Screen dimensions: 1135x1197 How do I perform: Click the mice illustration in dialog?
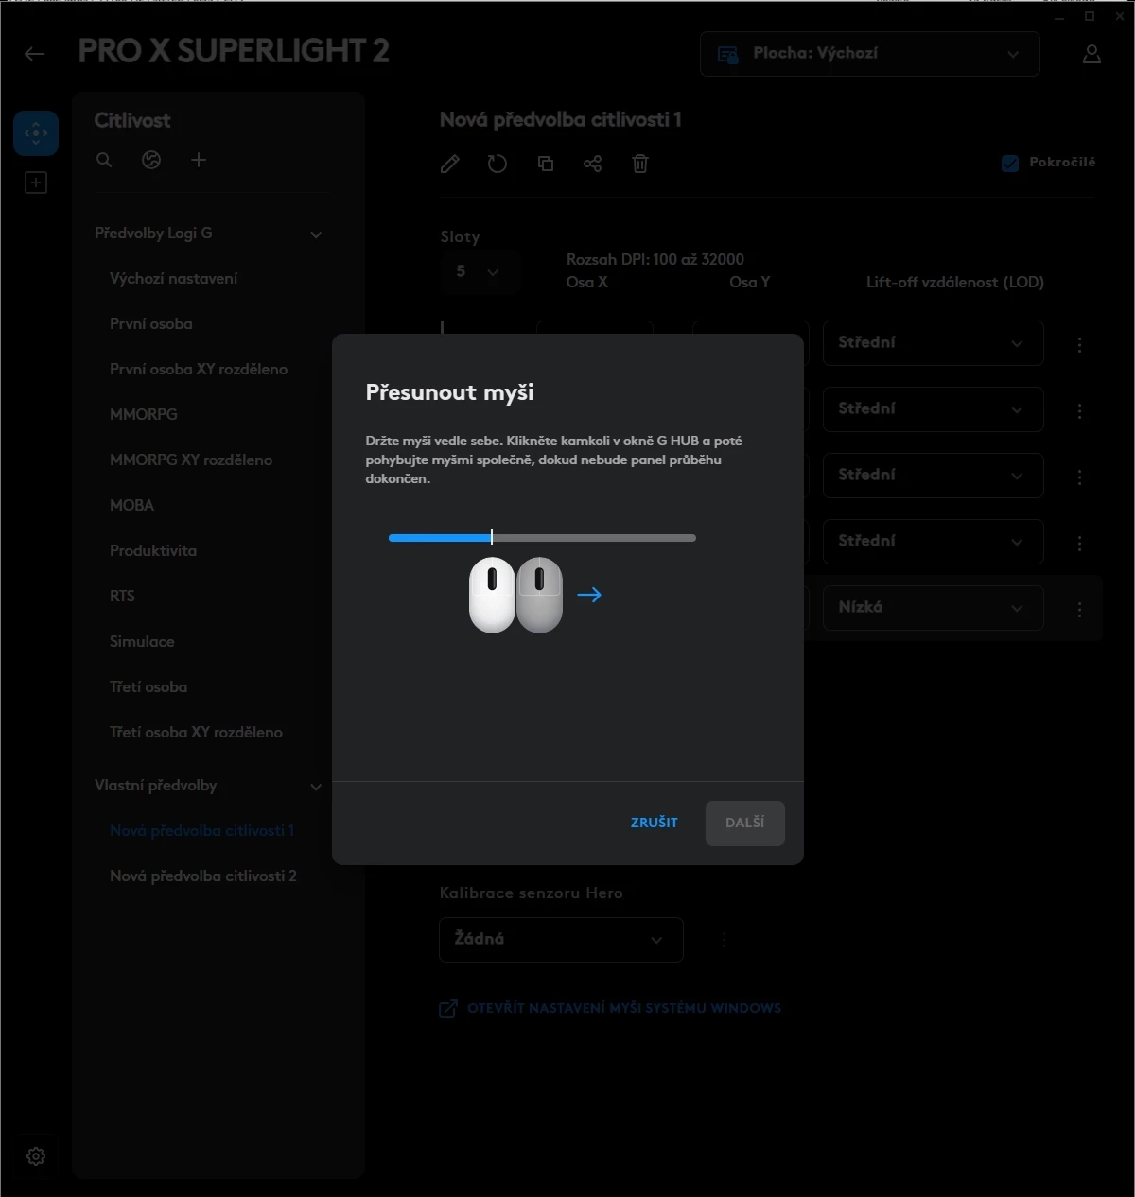(x=515, y=595)
